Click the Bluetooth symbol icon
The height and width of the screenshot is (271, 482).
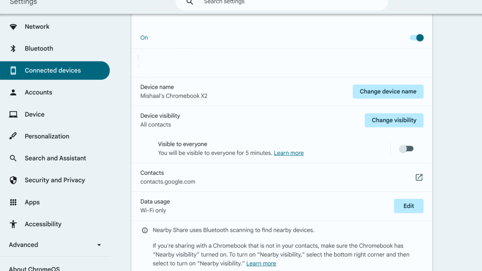click(x=13, y=49)
